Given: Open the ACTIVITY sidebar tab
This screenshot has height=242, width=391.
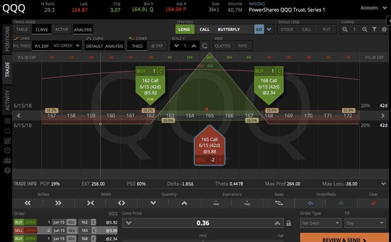Looking at the screenshot, I should (7, 100).
